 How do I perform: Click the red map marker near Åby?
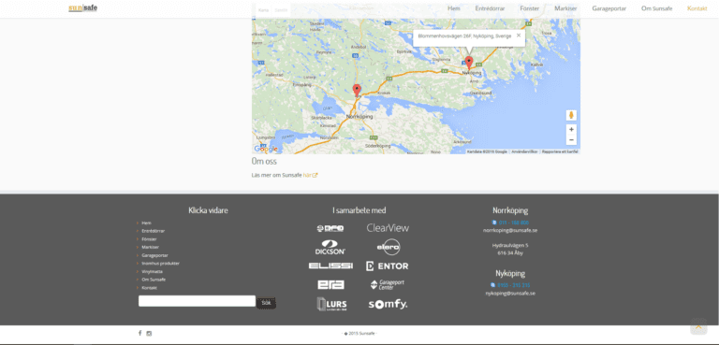[357, 91]
